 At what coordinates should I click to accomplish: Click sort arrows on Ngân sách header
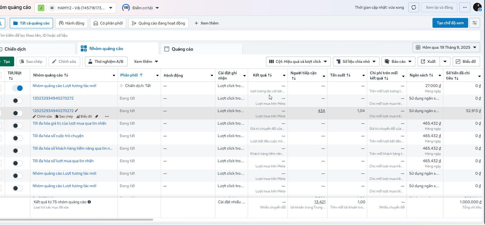click(x=431, y=75)
